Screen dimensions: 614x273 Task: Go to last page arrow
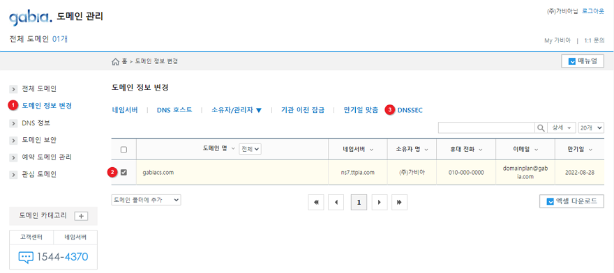click(399, 202)
